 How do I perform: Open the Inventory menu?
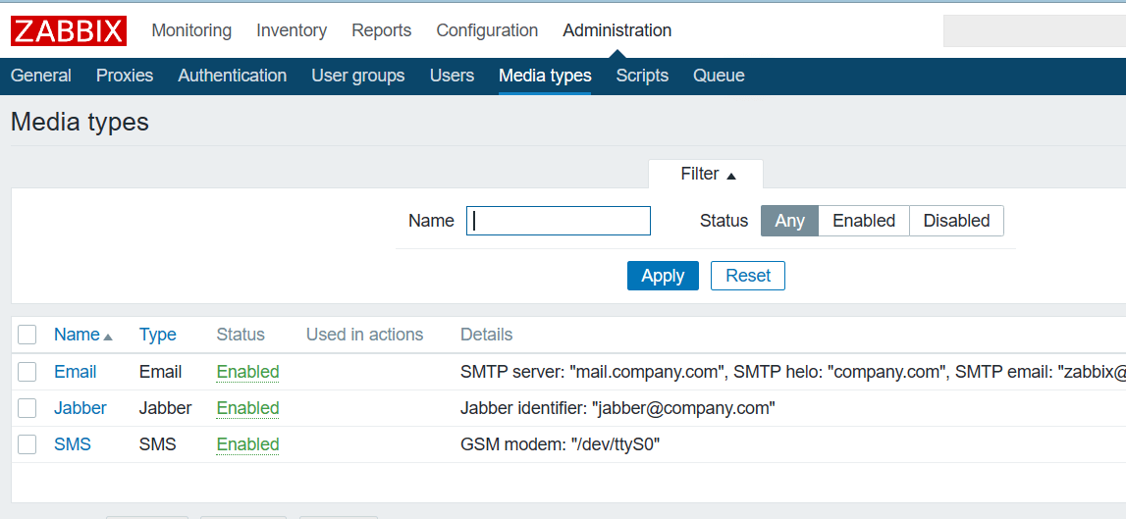(x=292, y=30)
